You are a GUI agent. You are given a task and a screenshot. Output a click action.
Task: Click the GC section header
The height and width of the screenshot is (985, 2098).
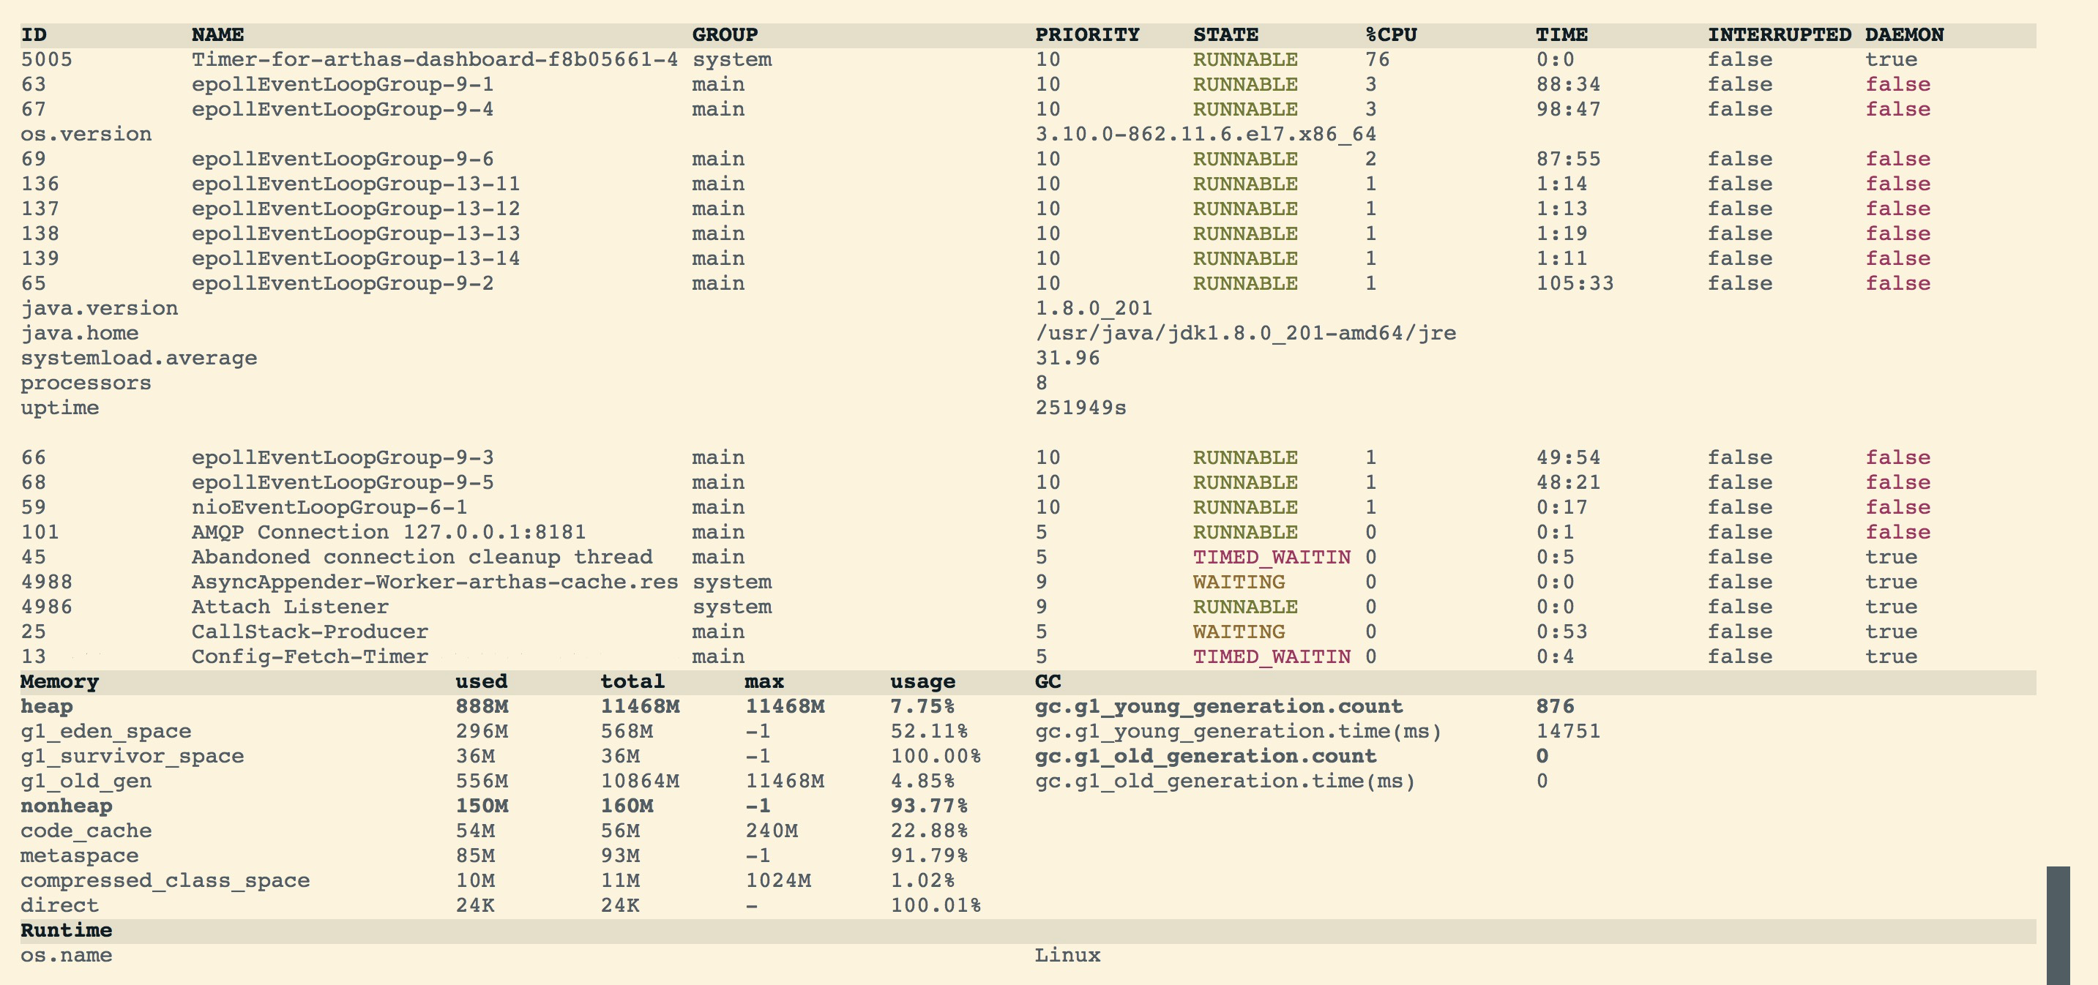[x=1048, y=681]
